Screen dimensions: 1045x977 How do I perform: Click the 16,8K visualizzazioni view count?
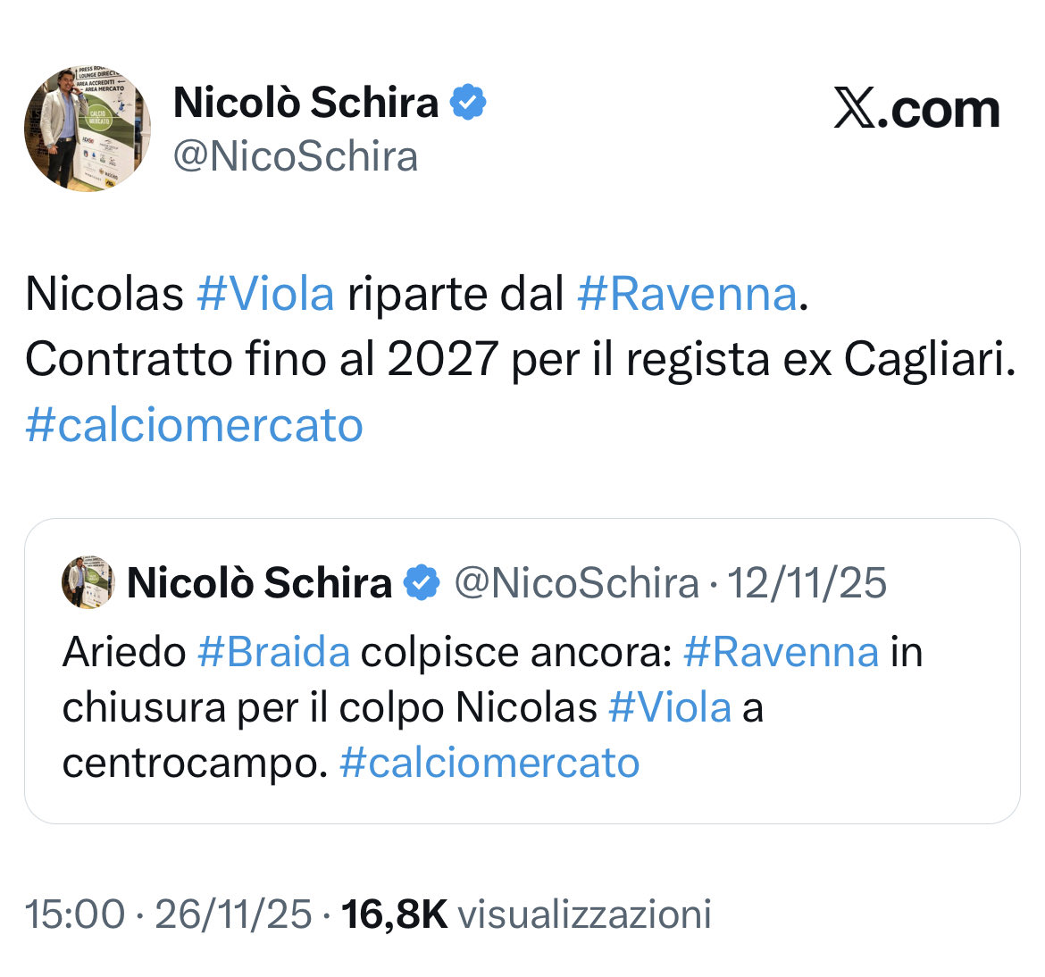click(526, 914)
